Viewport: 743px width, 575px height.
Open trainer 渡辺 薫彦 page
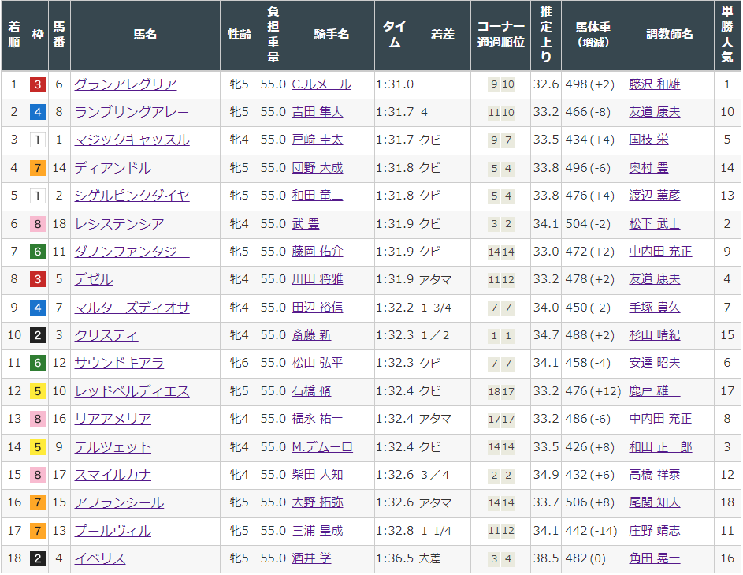point(655,196)
